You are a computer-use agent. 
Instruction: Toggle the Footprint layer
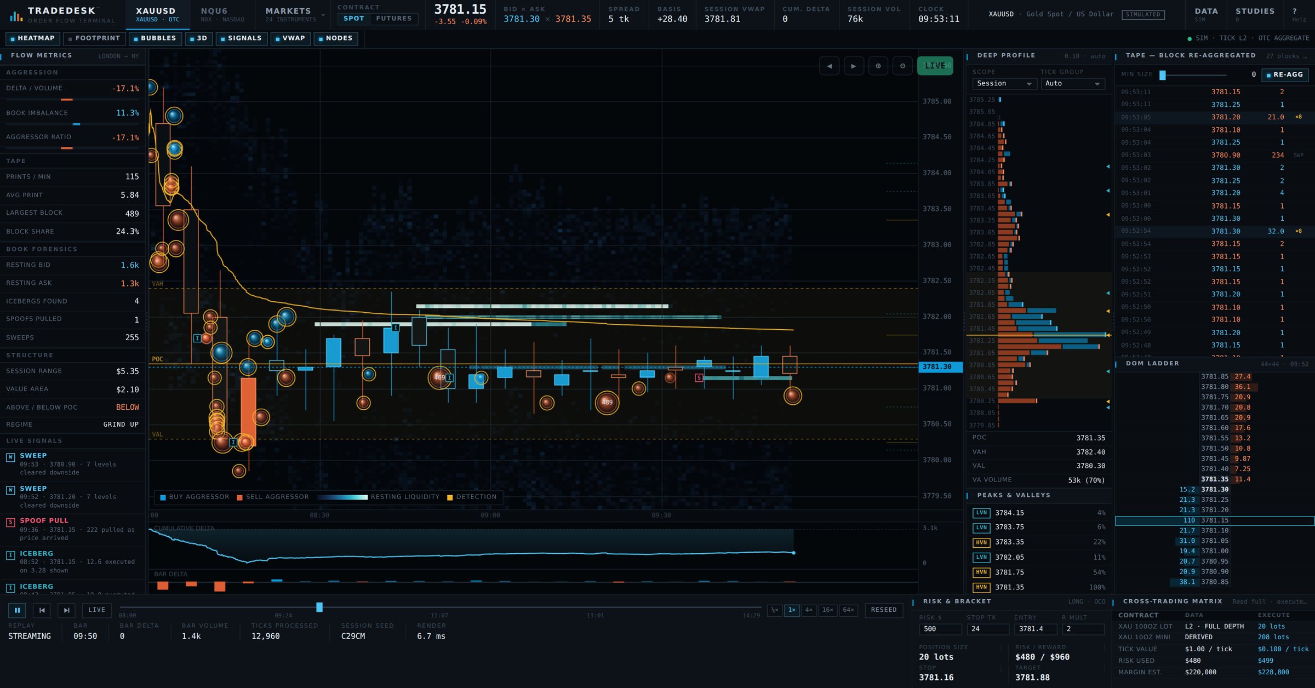coord(94,38)
